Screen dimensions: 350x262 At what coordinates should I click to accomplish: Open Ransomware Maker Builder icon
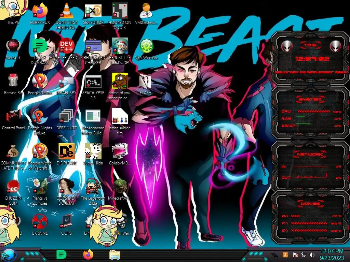coord(93,122)
